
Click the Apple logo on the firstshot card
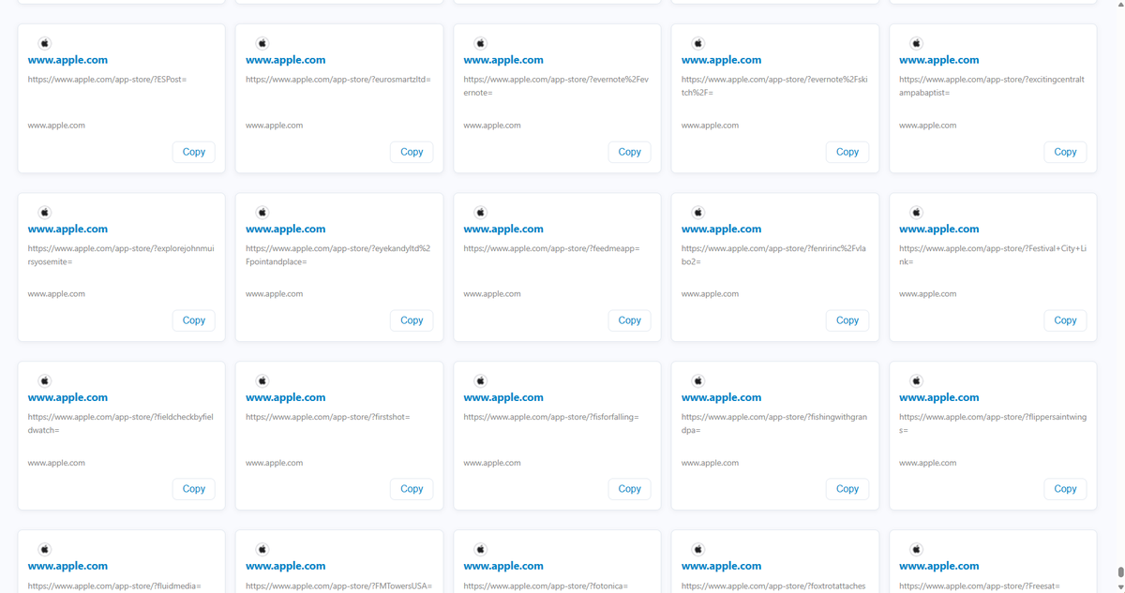click(262, 380)
